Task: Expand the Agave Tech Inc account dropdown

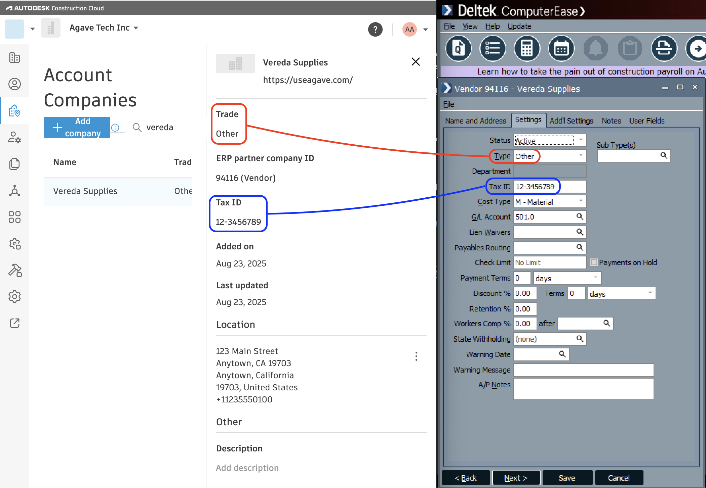Action: tap(136, 28)
